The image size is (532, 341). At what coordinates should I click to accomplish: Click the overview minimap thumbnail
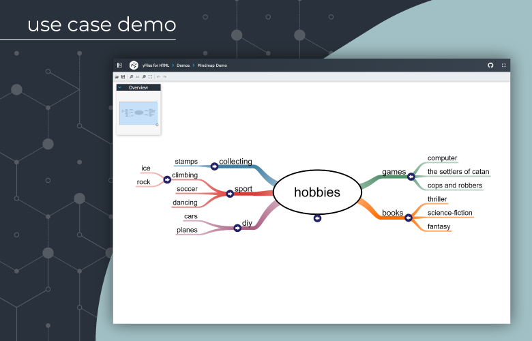[x=138, y=113]
